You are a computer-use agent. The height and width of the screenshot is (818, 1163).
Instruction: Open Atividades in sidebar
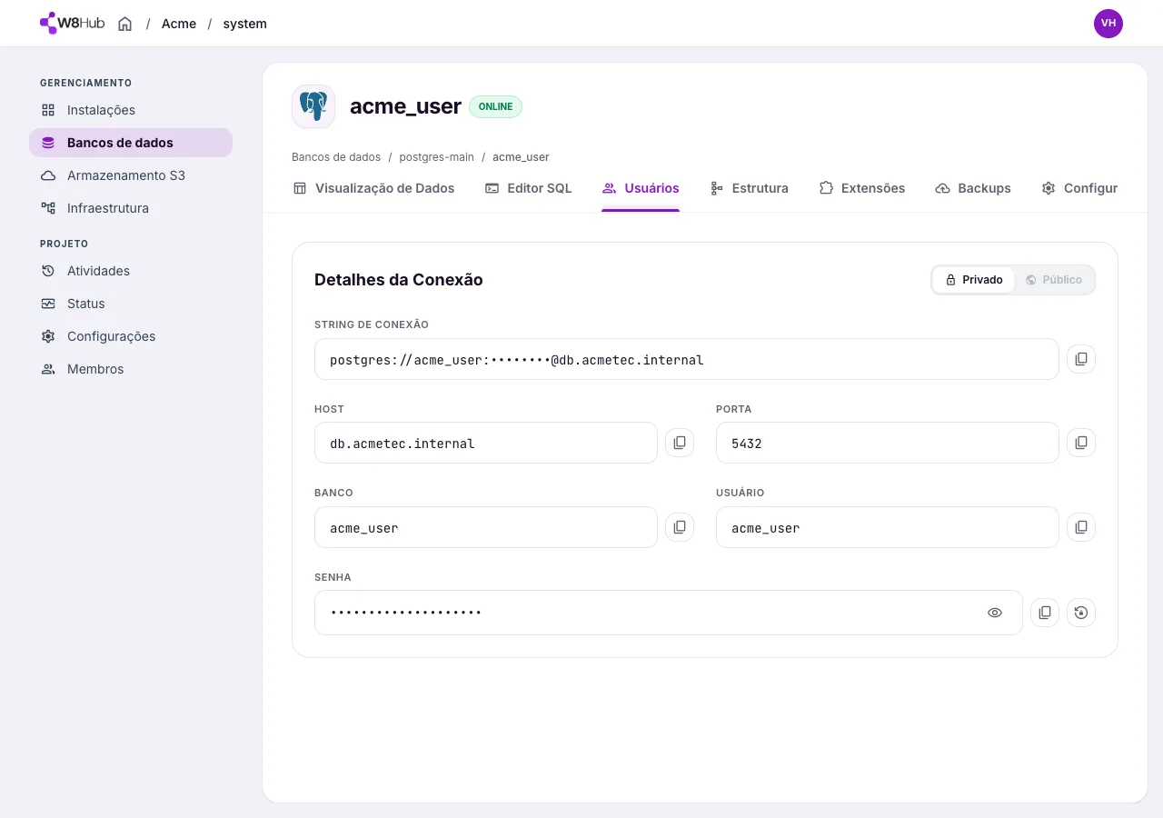(x=131, y=271)
